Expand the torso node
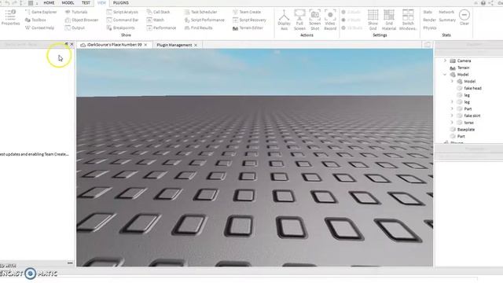This screenshot has height=283, width=503. click(x=452, y=123)
